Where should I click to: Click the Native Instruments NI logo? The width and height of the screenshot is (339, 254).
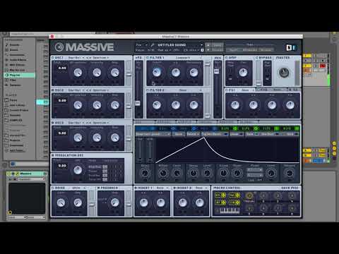click(x=291, y=48)
